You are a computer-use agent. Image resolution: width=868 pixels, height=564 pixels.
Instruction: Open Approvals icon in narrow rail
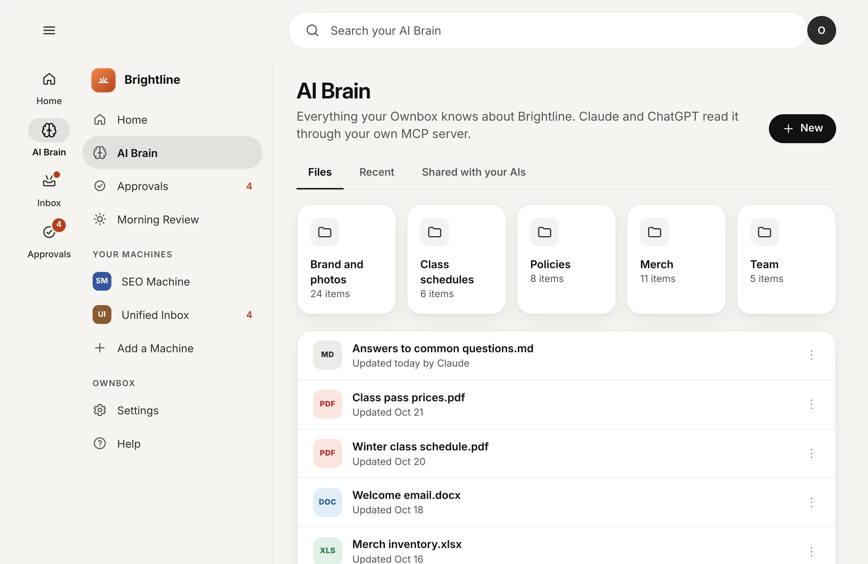click(x=49, y=232)
